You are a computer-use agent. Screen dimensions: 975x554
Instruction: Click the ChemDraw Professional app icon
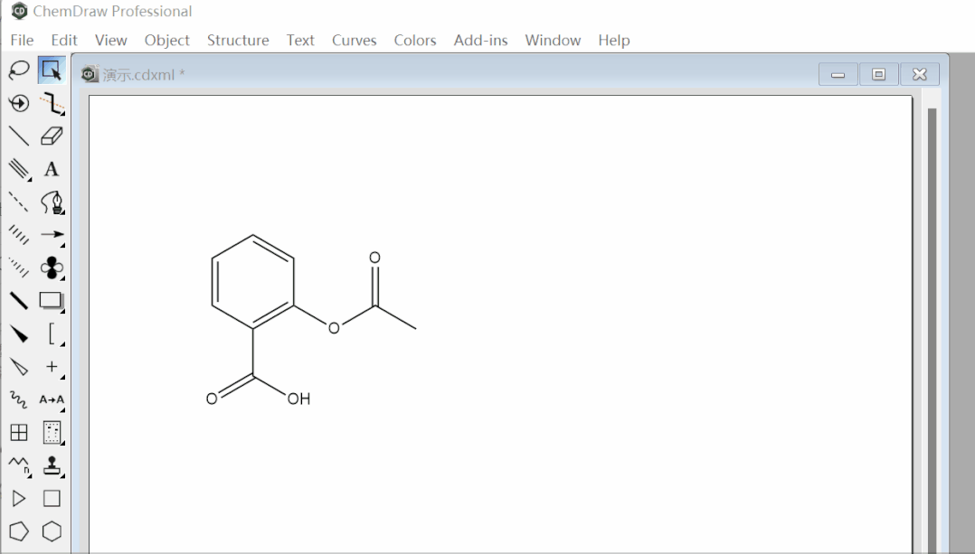coord(19,11)
